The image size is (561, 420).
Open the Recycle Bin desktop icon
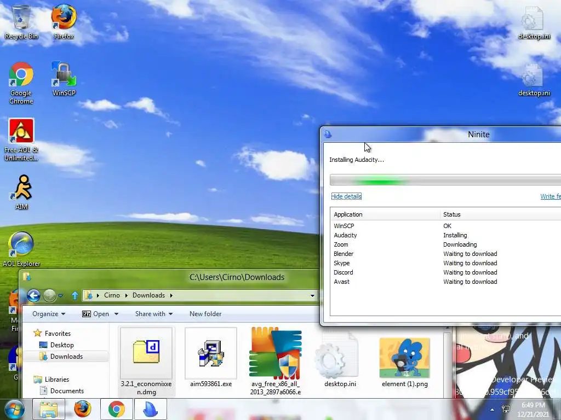coord(21,22)
